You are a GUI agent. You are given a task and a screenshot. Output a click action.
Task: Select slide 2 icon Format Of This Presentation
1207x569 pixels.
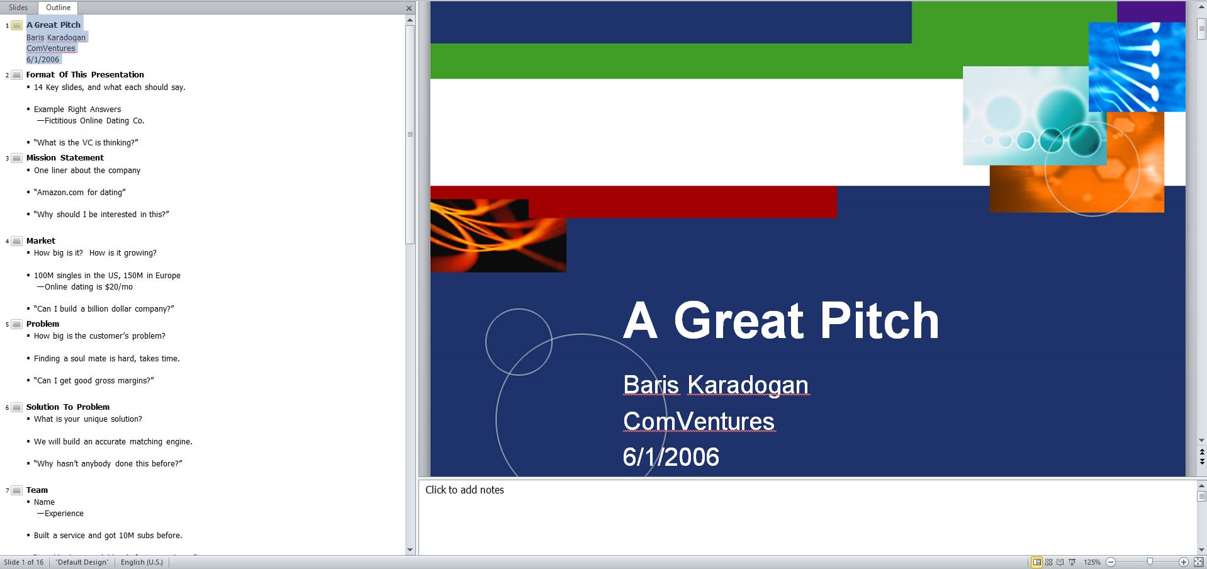[x=17, y=75]
